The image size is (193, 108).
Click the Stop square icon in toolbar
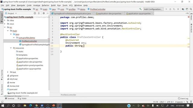point(178,9)
